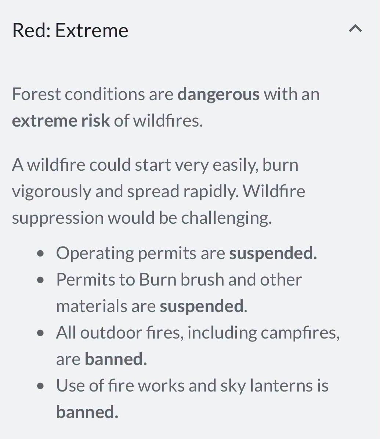Click 'of wildfires.' text
380x439 pixels.
pyautogui.click(x=158, y=121)
